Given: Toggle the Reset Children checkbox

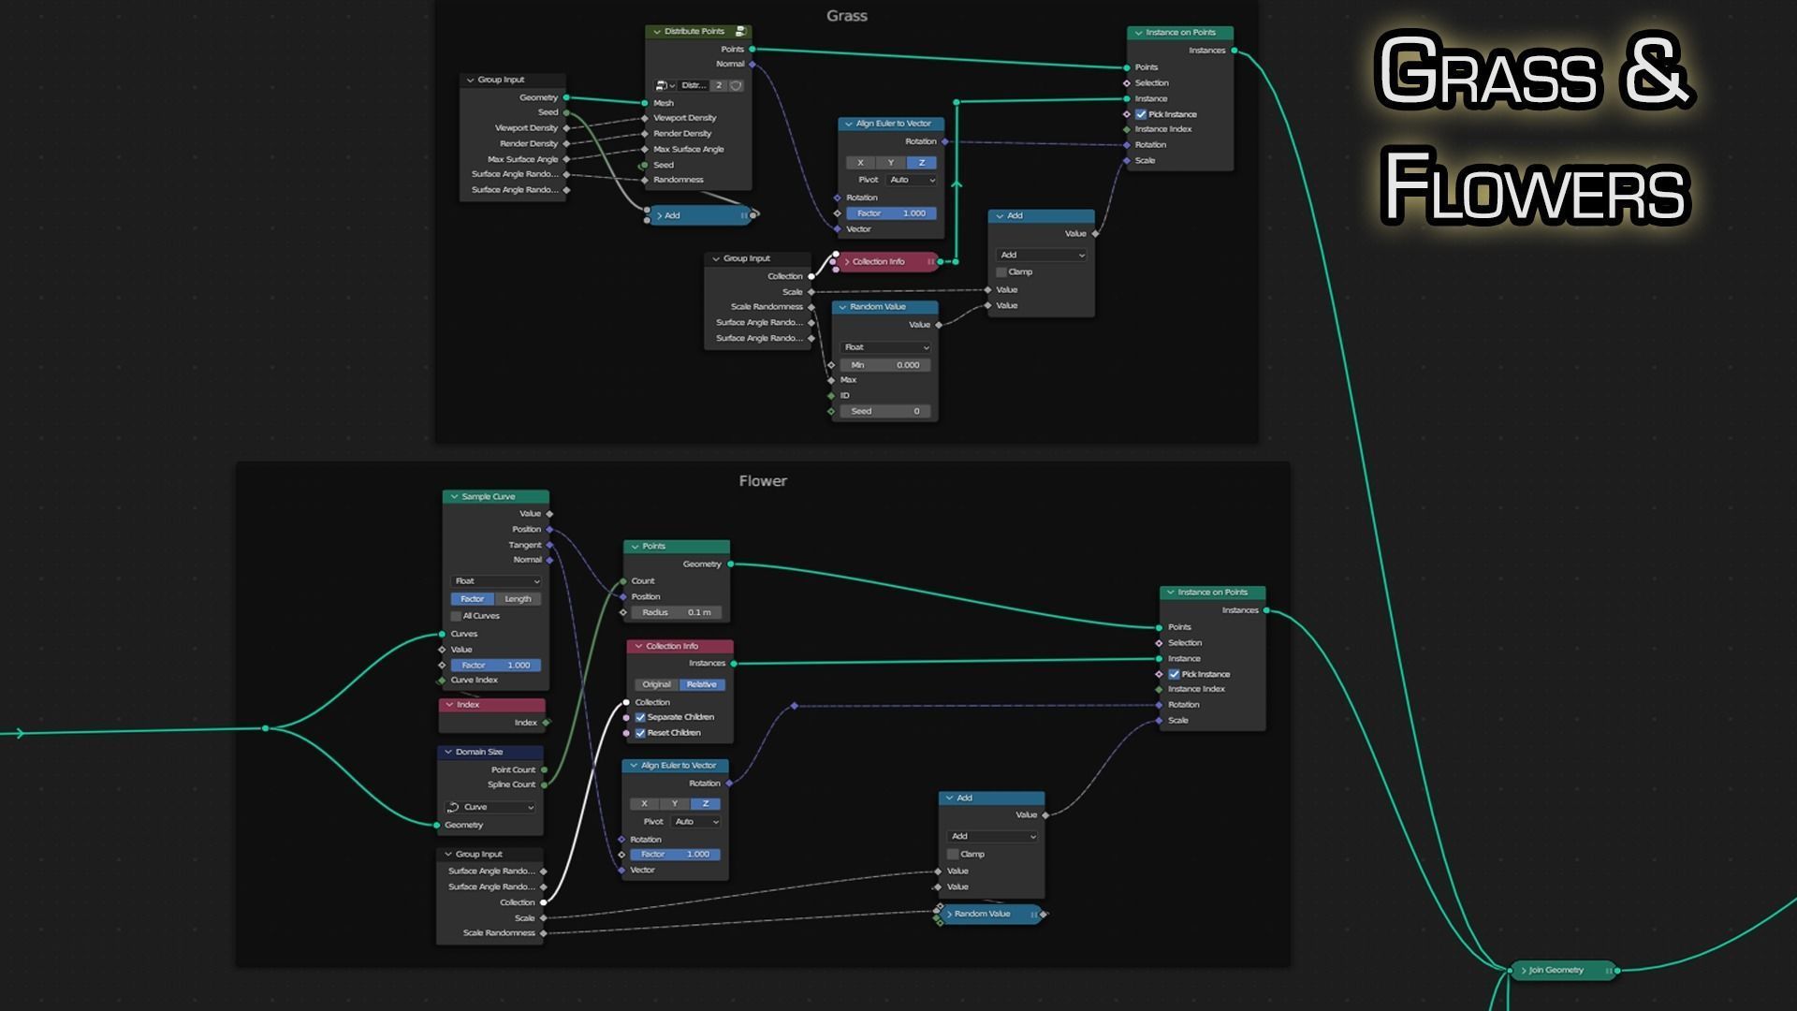Looking at the screenshot, I should pos(641,733).
